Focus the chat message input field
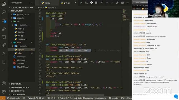 click(153, 95)
